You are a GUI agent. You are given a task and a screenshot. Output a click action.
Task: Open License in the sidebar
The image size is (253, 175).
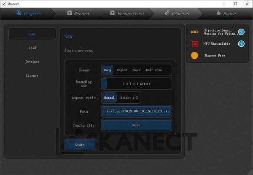coord(32,75)
